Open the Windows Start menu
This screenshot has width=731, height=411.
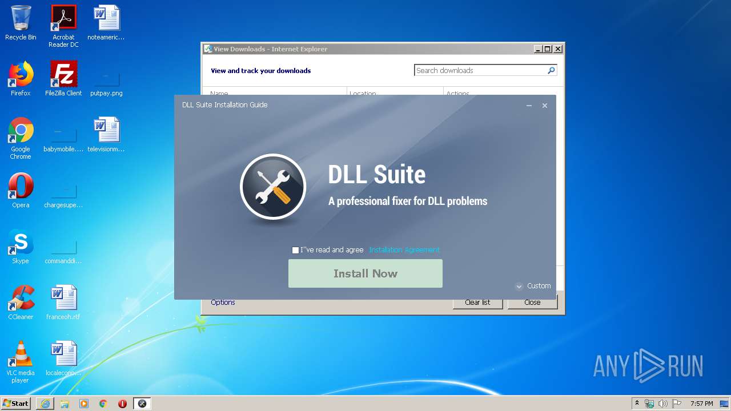[15, 404]
